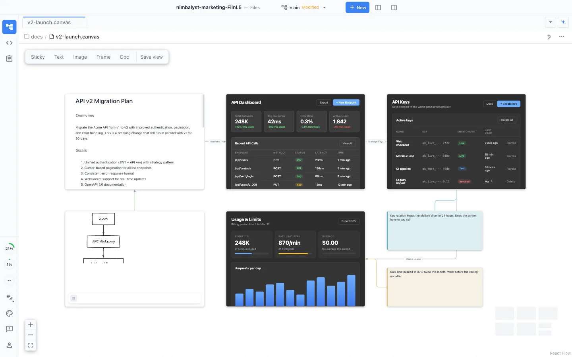The image size is (572, 357).
Task: Open the user account icon
Action: (10, 345)
